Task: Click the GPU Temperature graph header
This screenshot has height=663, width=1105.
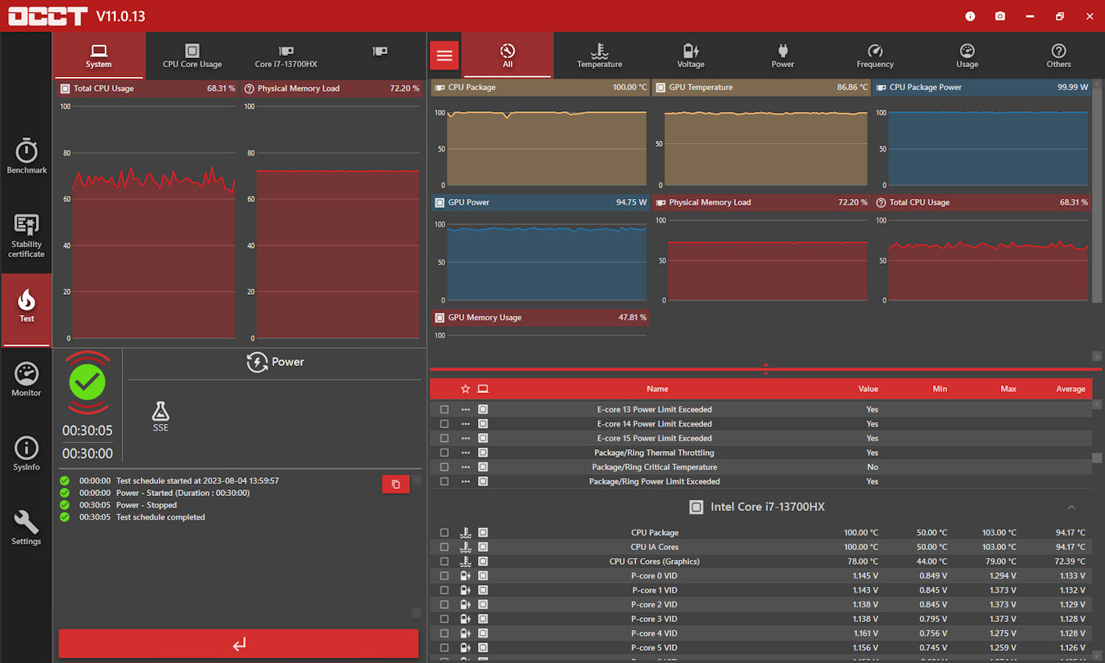Action: [761, 88]
